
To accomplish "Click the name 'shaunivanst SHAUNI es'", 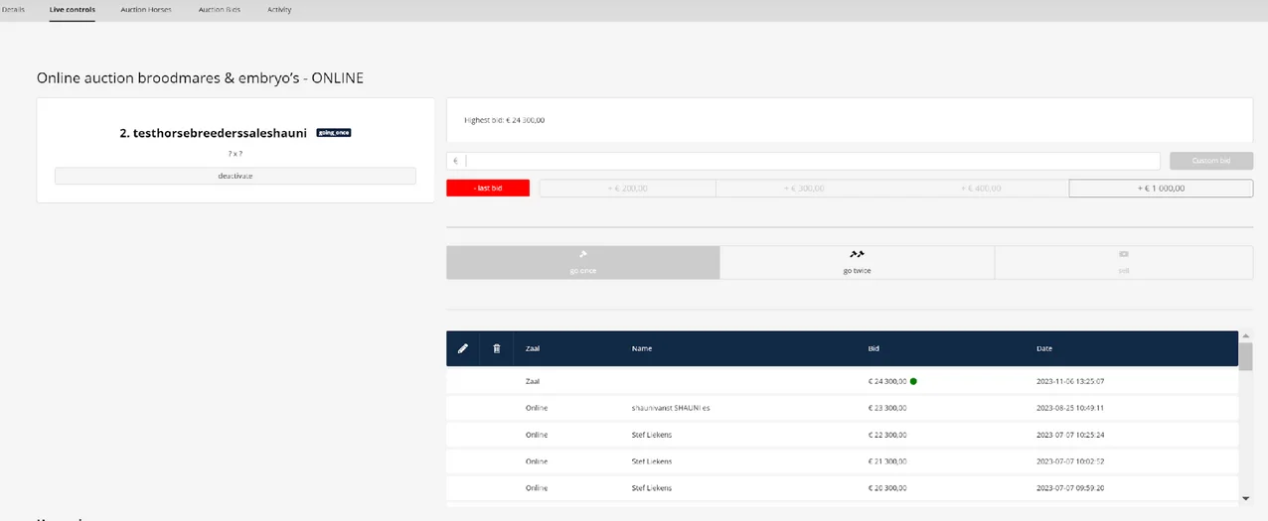I will [x=671, y=408].
